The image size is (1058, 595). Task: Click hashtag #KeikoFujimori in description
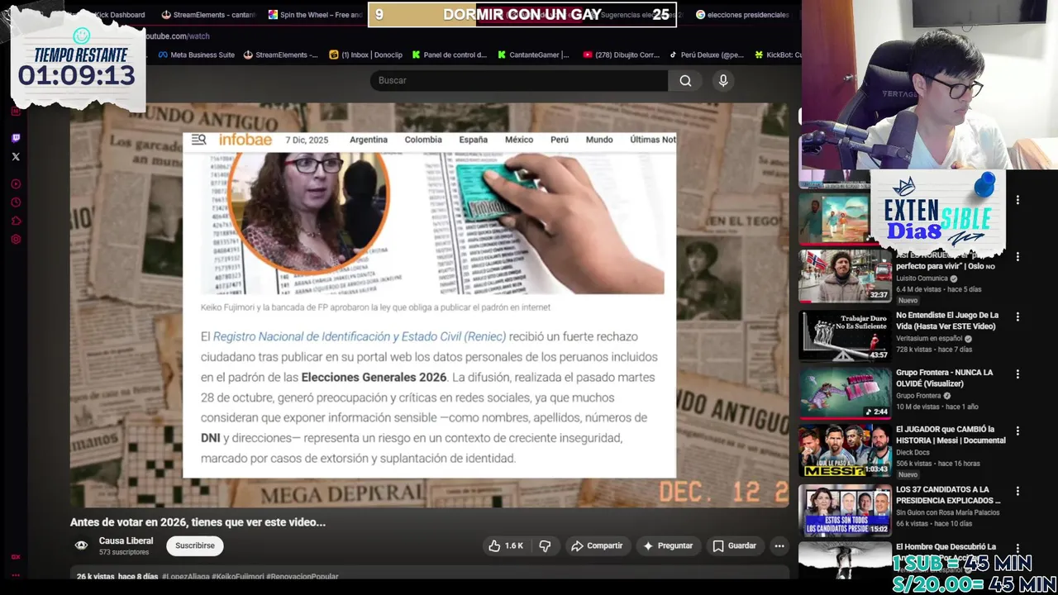click(238, 577)
